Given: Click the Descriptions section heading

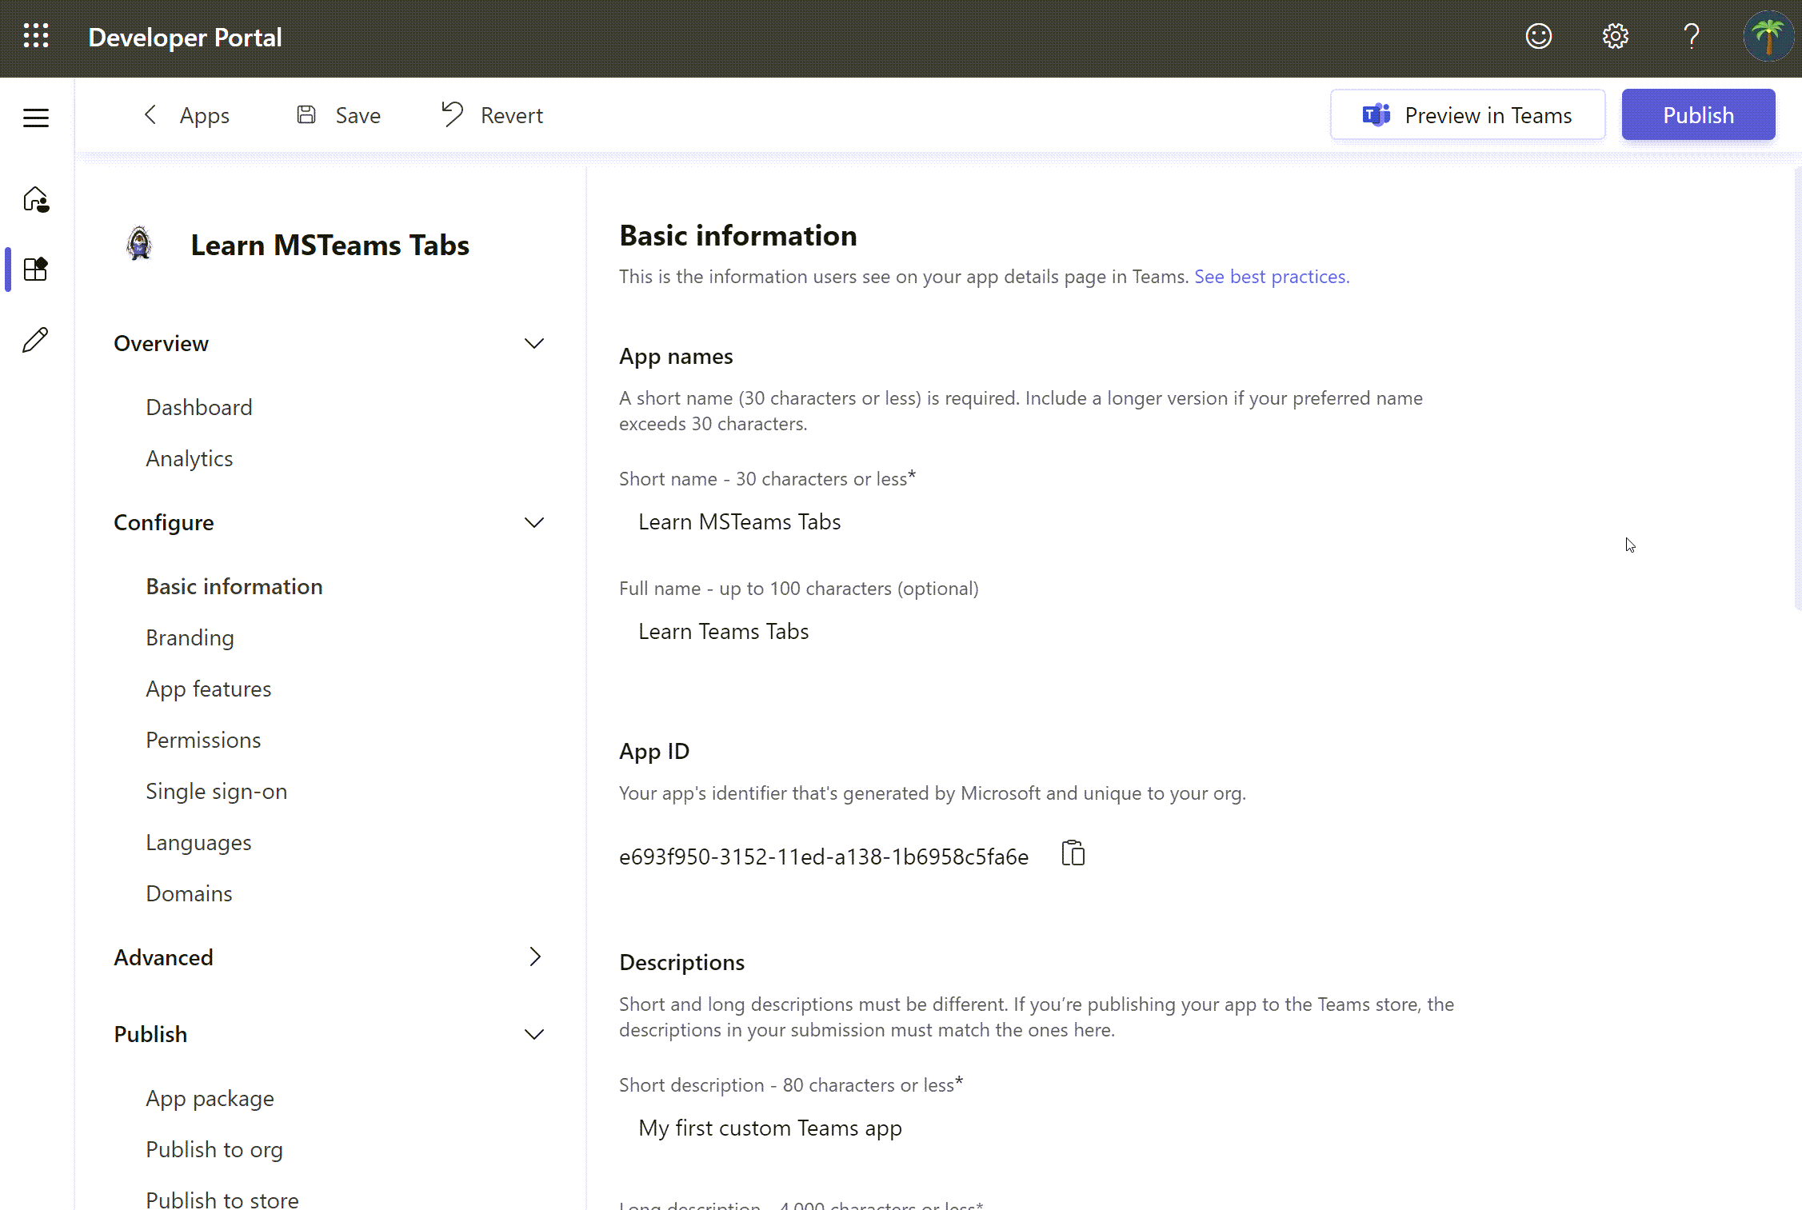Looking at the screenshot, I should coord(681,962).
